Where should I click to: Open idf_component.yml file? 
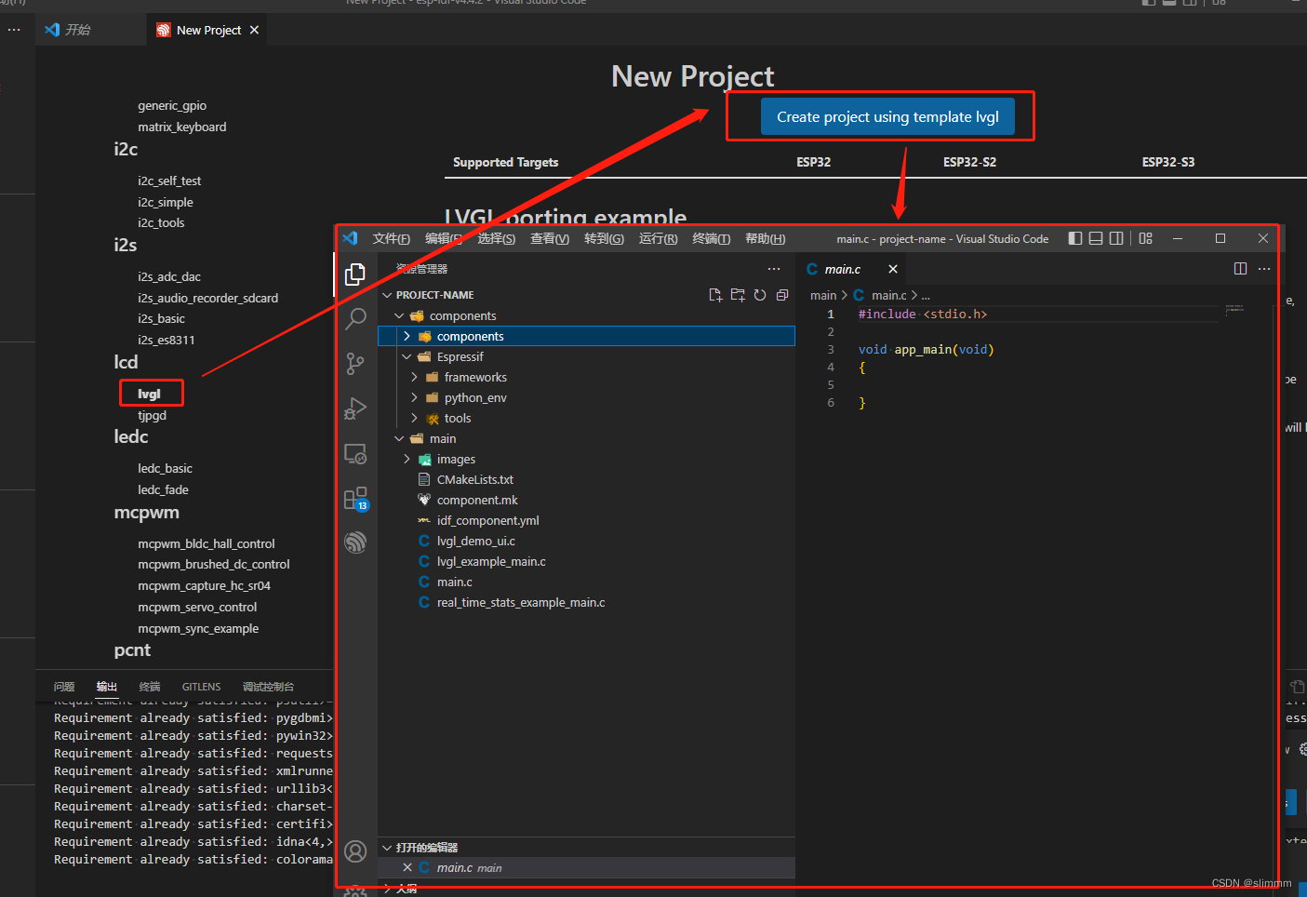487,520
